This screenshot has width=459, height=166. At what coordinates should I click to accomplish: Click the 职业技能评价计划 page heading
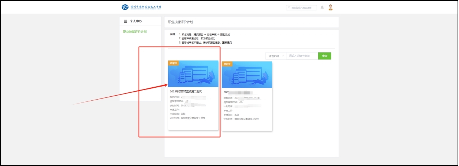click(181, 22)
